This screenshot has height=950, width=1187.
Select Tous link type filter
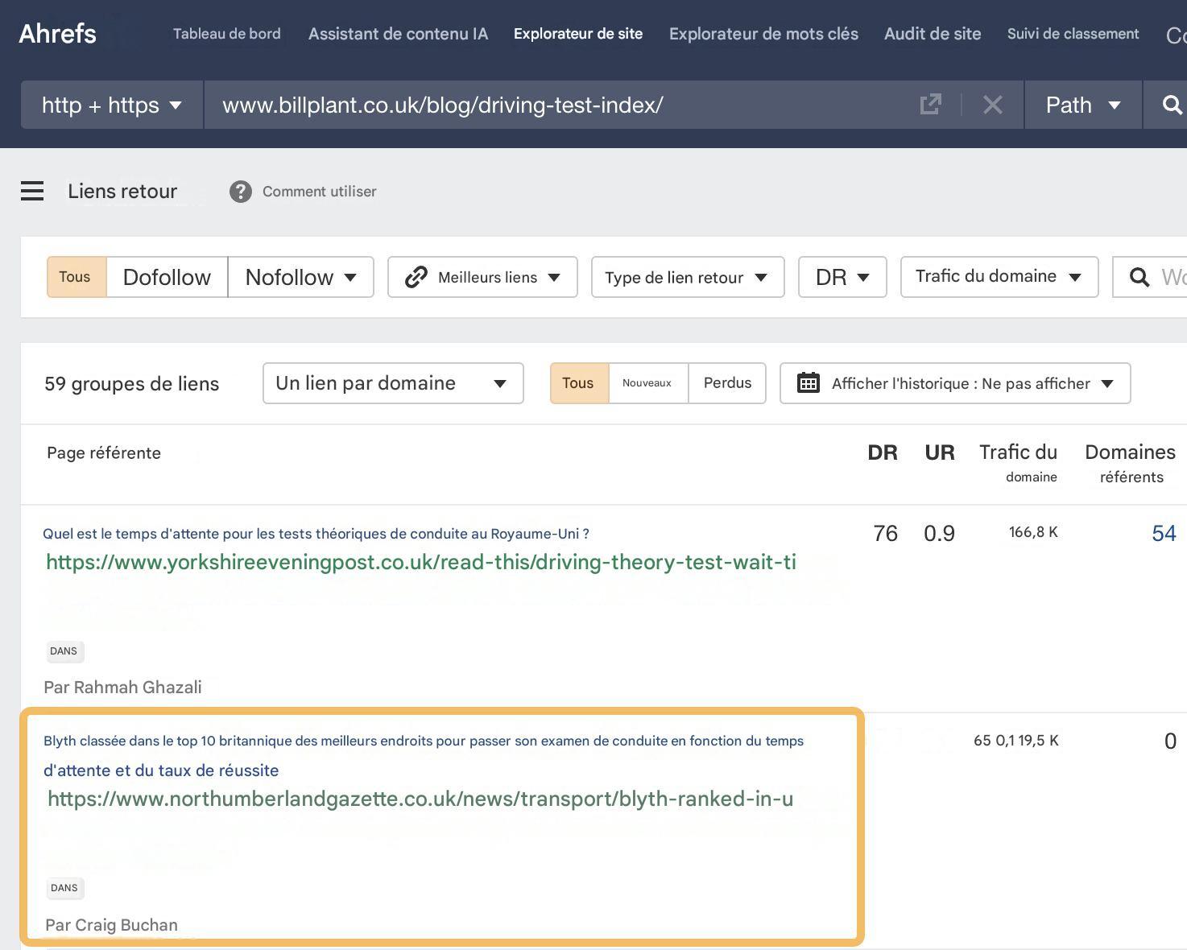coord(77,277)
